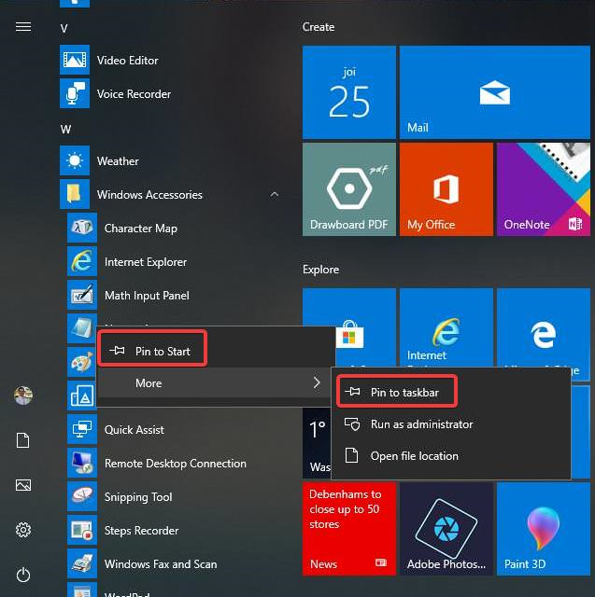This screenshot has width=595, height=597.
Task: Click the Steps Recorder label
Action: tap(141, 531)
